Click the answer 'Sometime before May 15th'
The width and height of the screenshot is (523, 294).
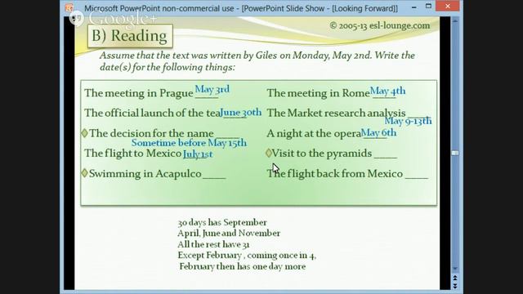pyautogui.click(x=189, y=143)
